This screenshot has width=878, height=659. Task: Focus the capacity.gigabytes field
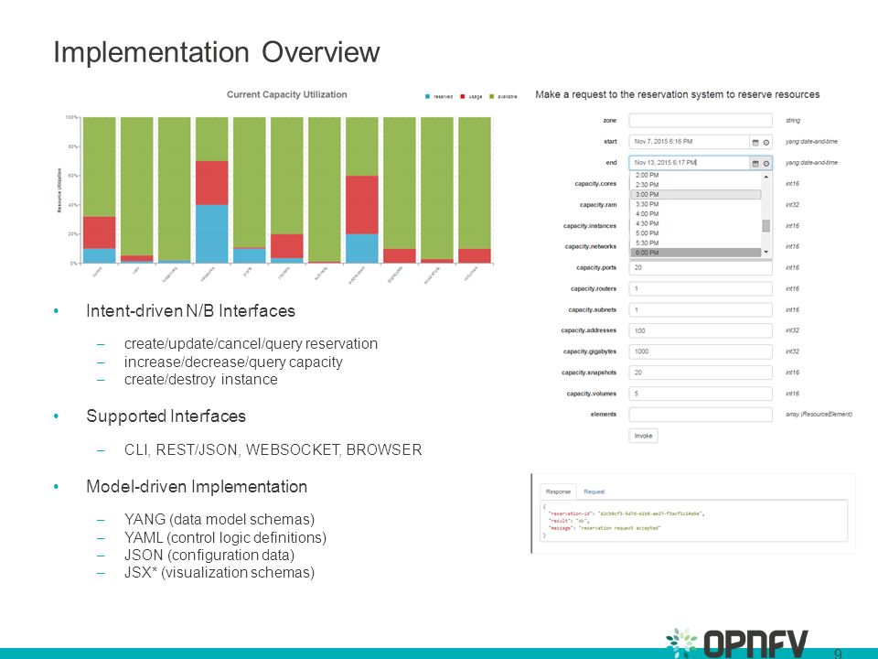coord(701,351)
